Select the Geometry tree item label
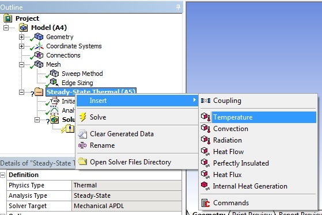Viewport: 322px width, 215px height. pos(60,37)
